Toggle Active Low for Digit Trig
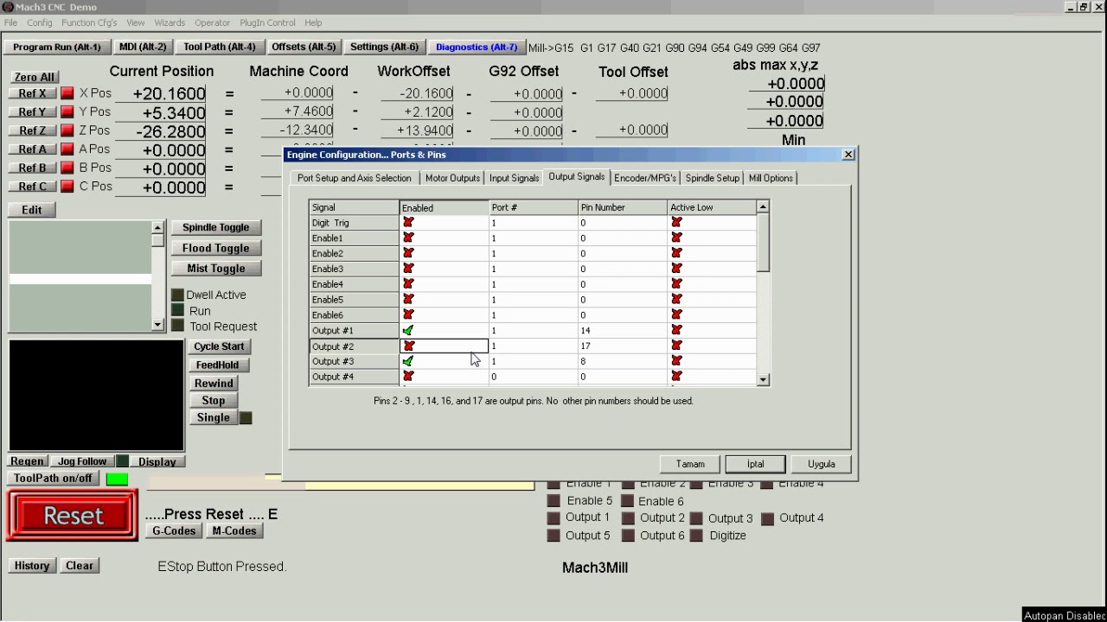This screenshot has width=1107, height=622. [676, 223]
